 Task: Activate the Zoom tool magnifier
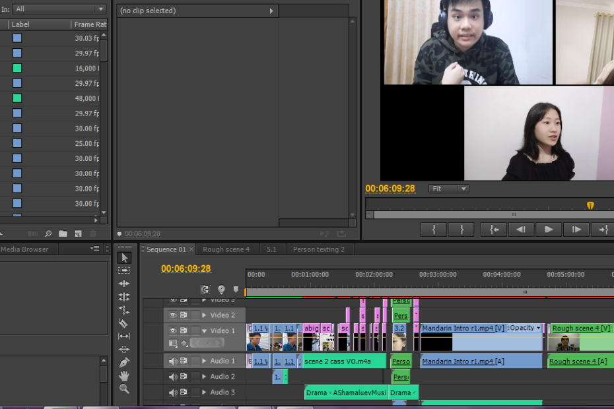(x=124, y=389)
